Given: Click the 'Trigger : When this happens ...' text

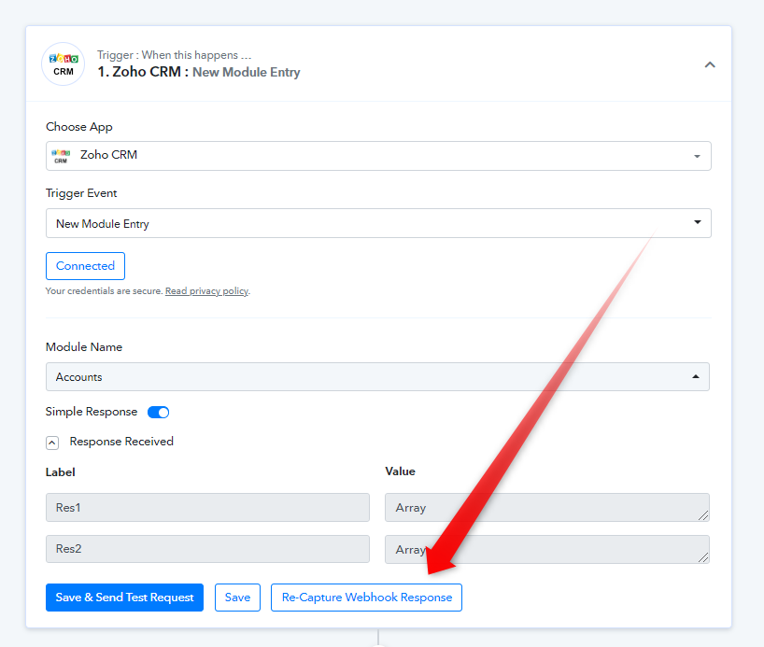Looking at the screenshot, I should (x=174, y=55).
